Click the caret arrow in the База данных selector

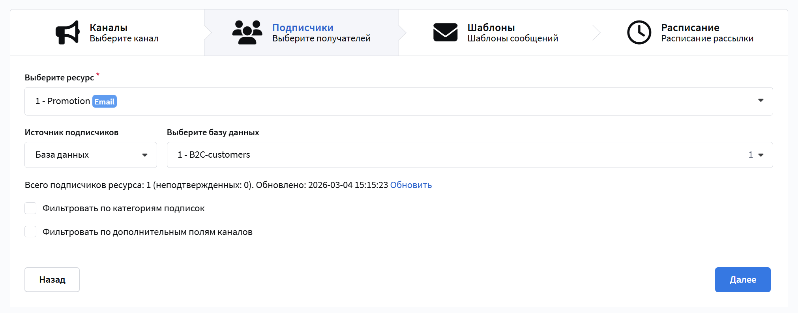tap(145, 155)
